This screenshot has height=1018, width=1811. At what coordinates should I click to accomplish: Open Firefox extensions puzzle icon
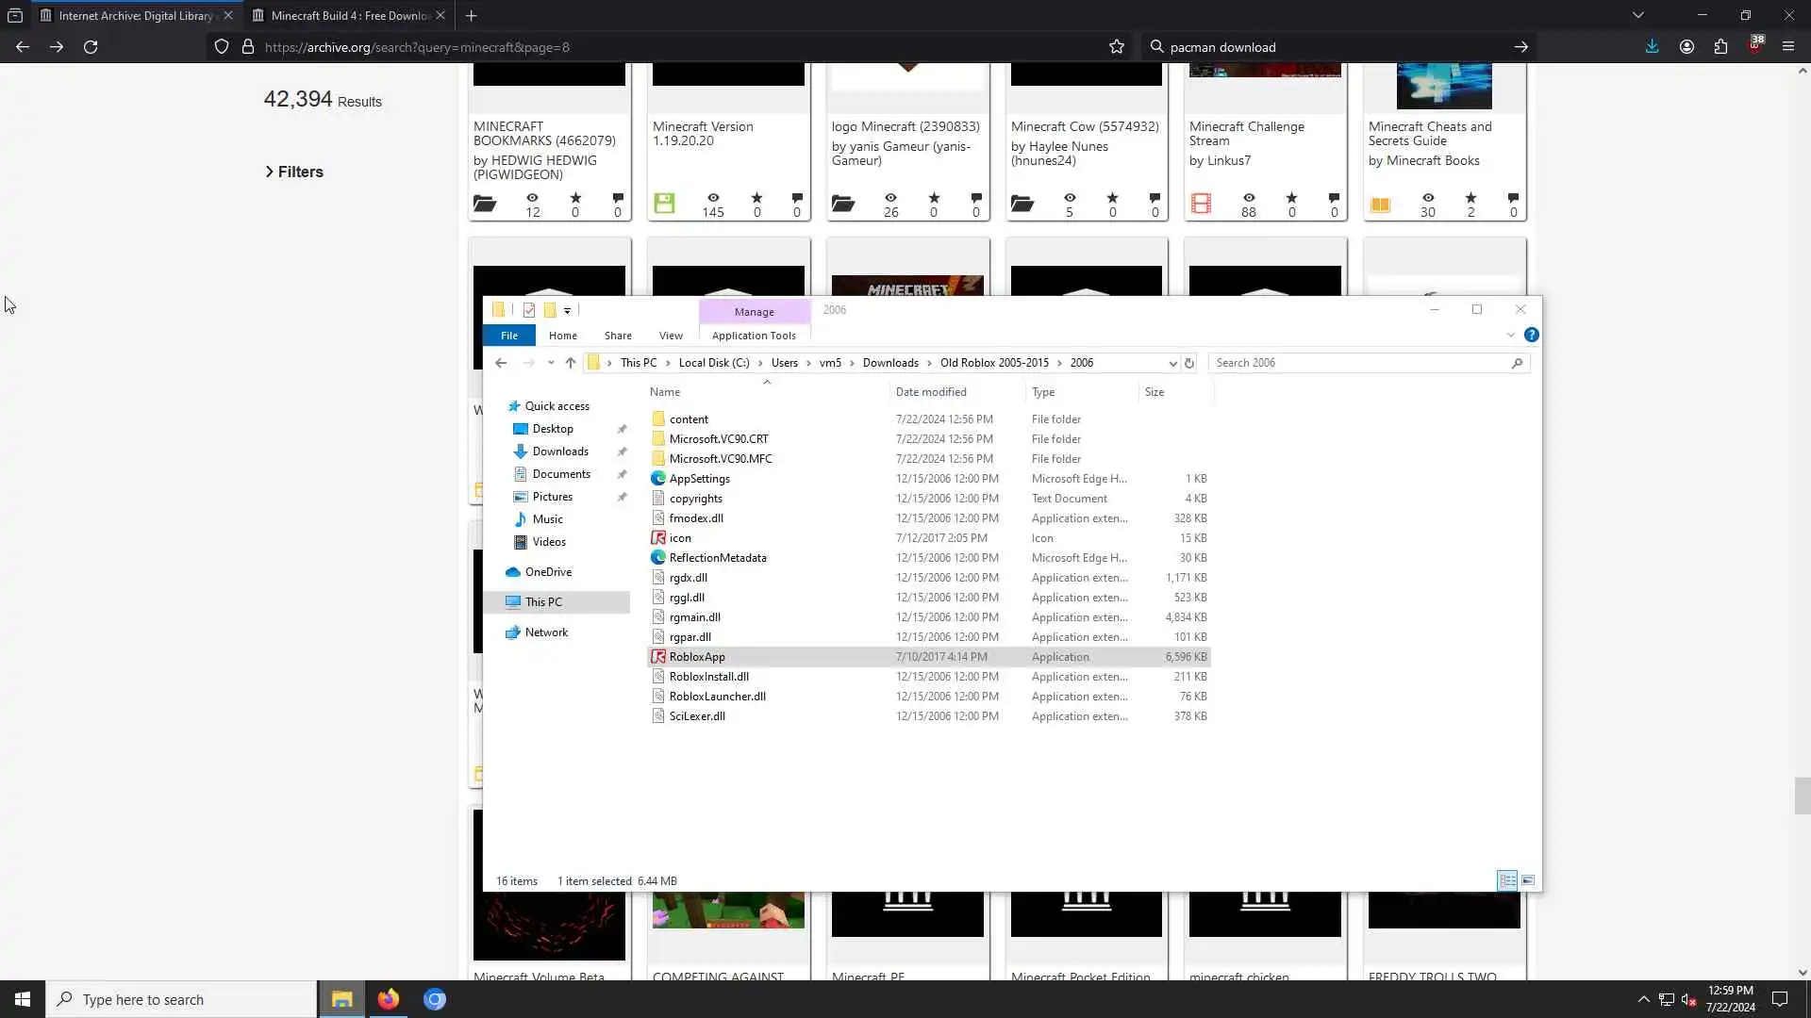(x=1720, y=46)
